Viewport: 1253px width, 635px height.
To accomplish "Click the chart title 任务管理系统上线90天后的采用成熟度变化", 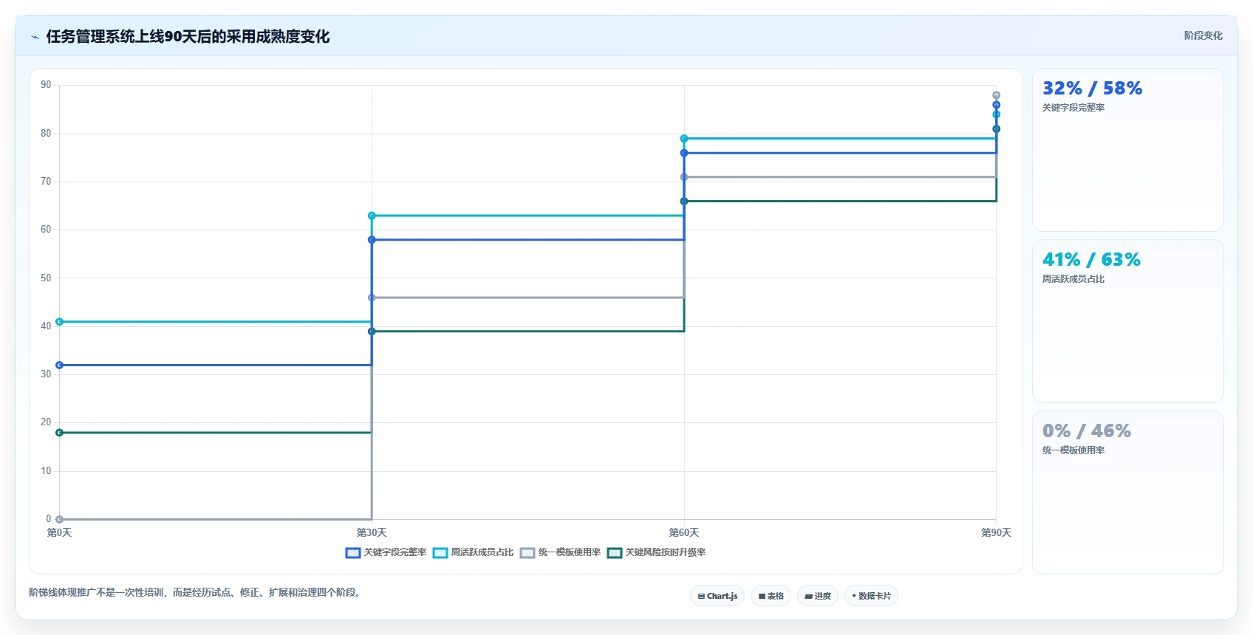I will [188, 37].
